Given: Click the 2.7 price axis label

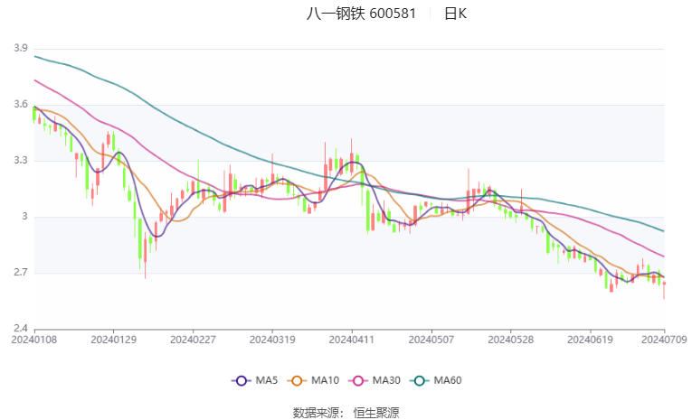Looking at the screenshot, I should (x=20, y=273).
